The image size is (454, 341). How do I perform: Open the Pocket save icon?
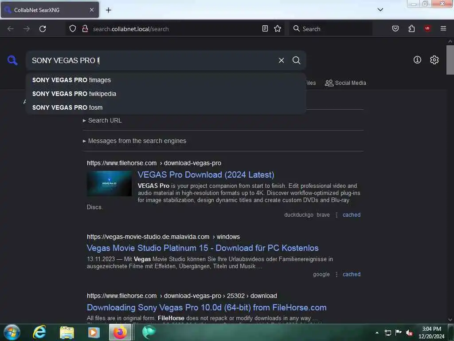click(395, 28)
